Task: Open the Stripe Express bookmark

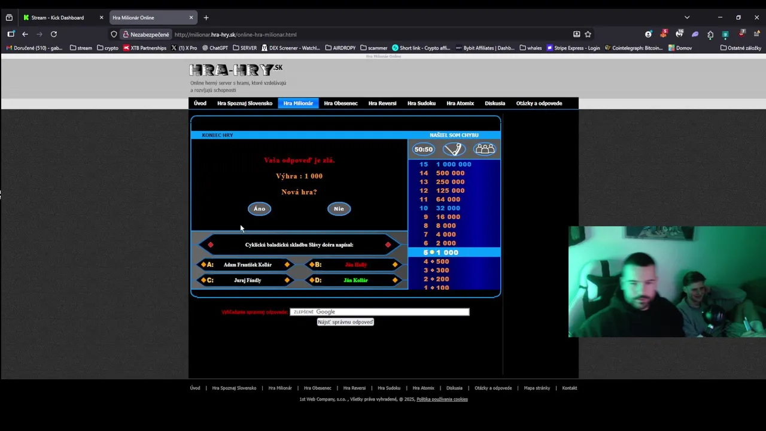Action: [x=573, y=48]
